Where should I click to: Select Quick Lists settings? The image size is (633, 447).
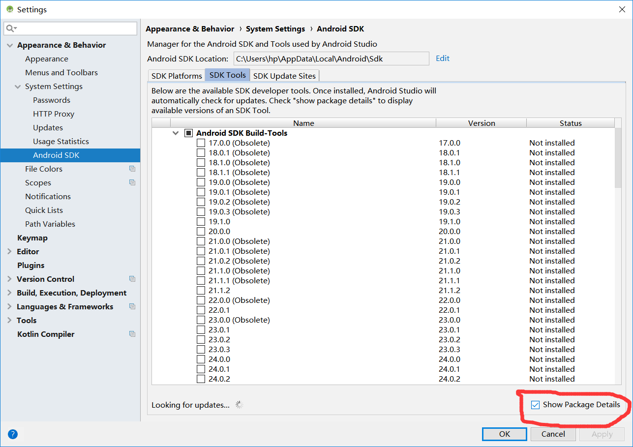click(44, 210)
